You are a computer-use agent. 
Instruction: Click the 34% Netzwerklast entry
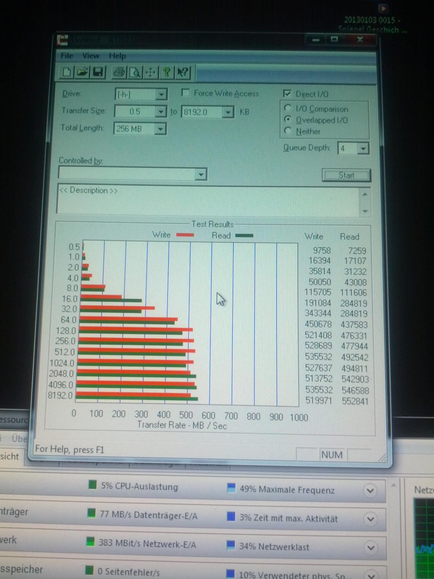coord(274,547)
